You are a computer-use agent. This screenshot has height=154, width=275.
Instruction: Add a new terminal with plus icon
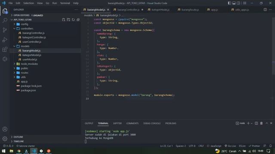(248, 123)
